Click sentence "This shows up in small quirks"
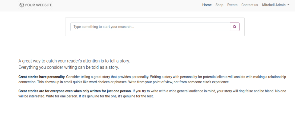Screen dimensions: 295x122 (82, 82)
